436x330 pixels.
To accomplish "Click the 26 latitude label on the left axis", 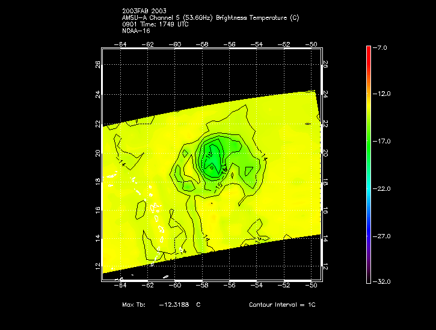I will point(97,65).
